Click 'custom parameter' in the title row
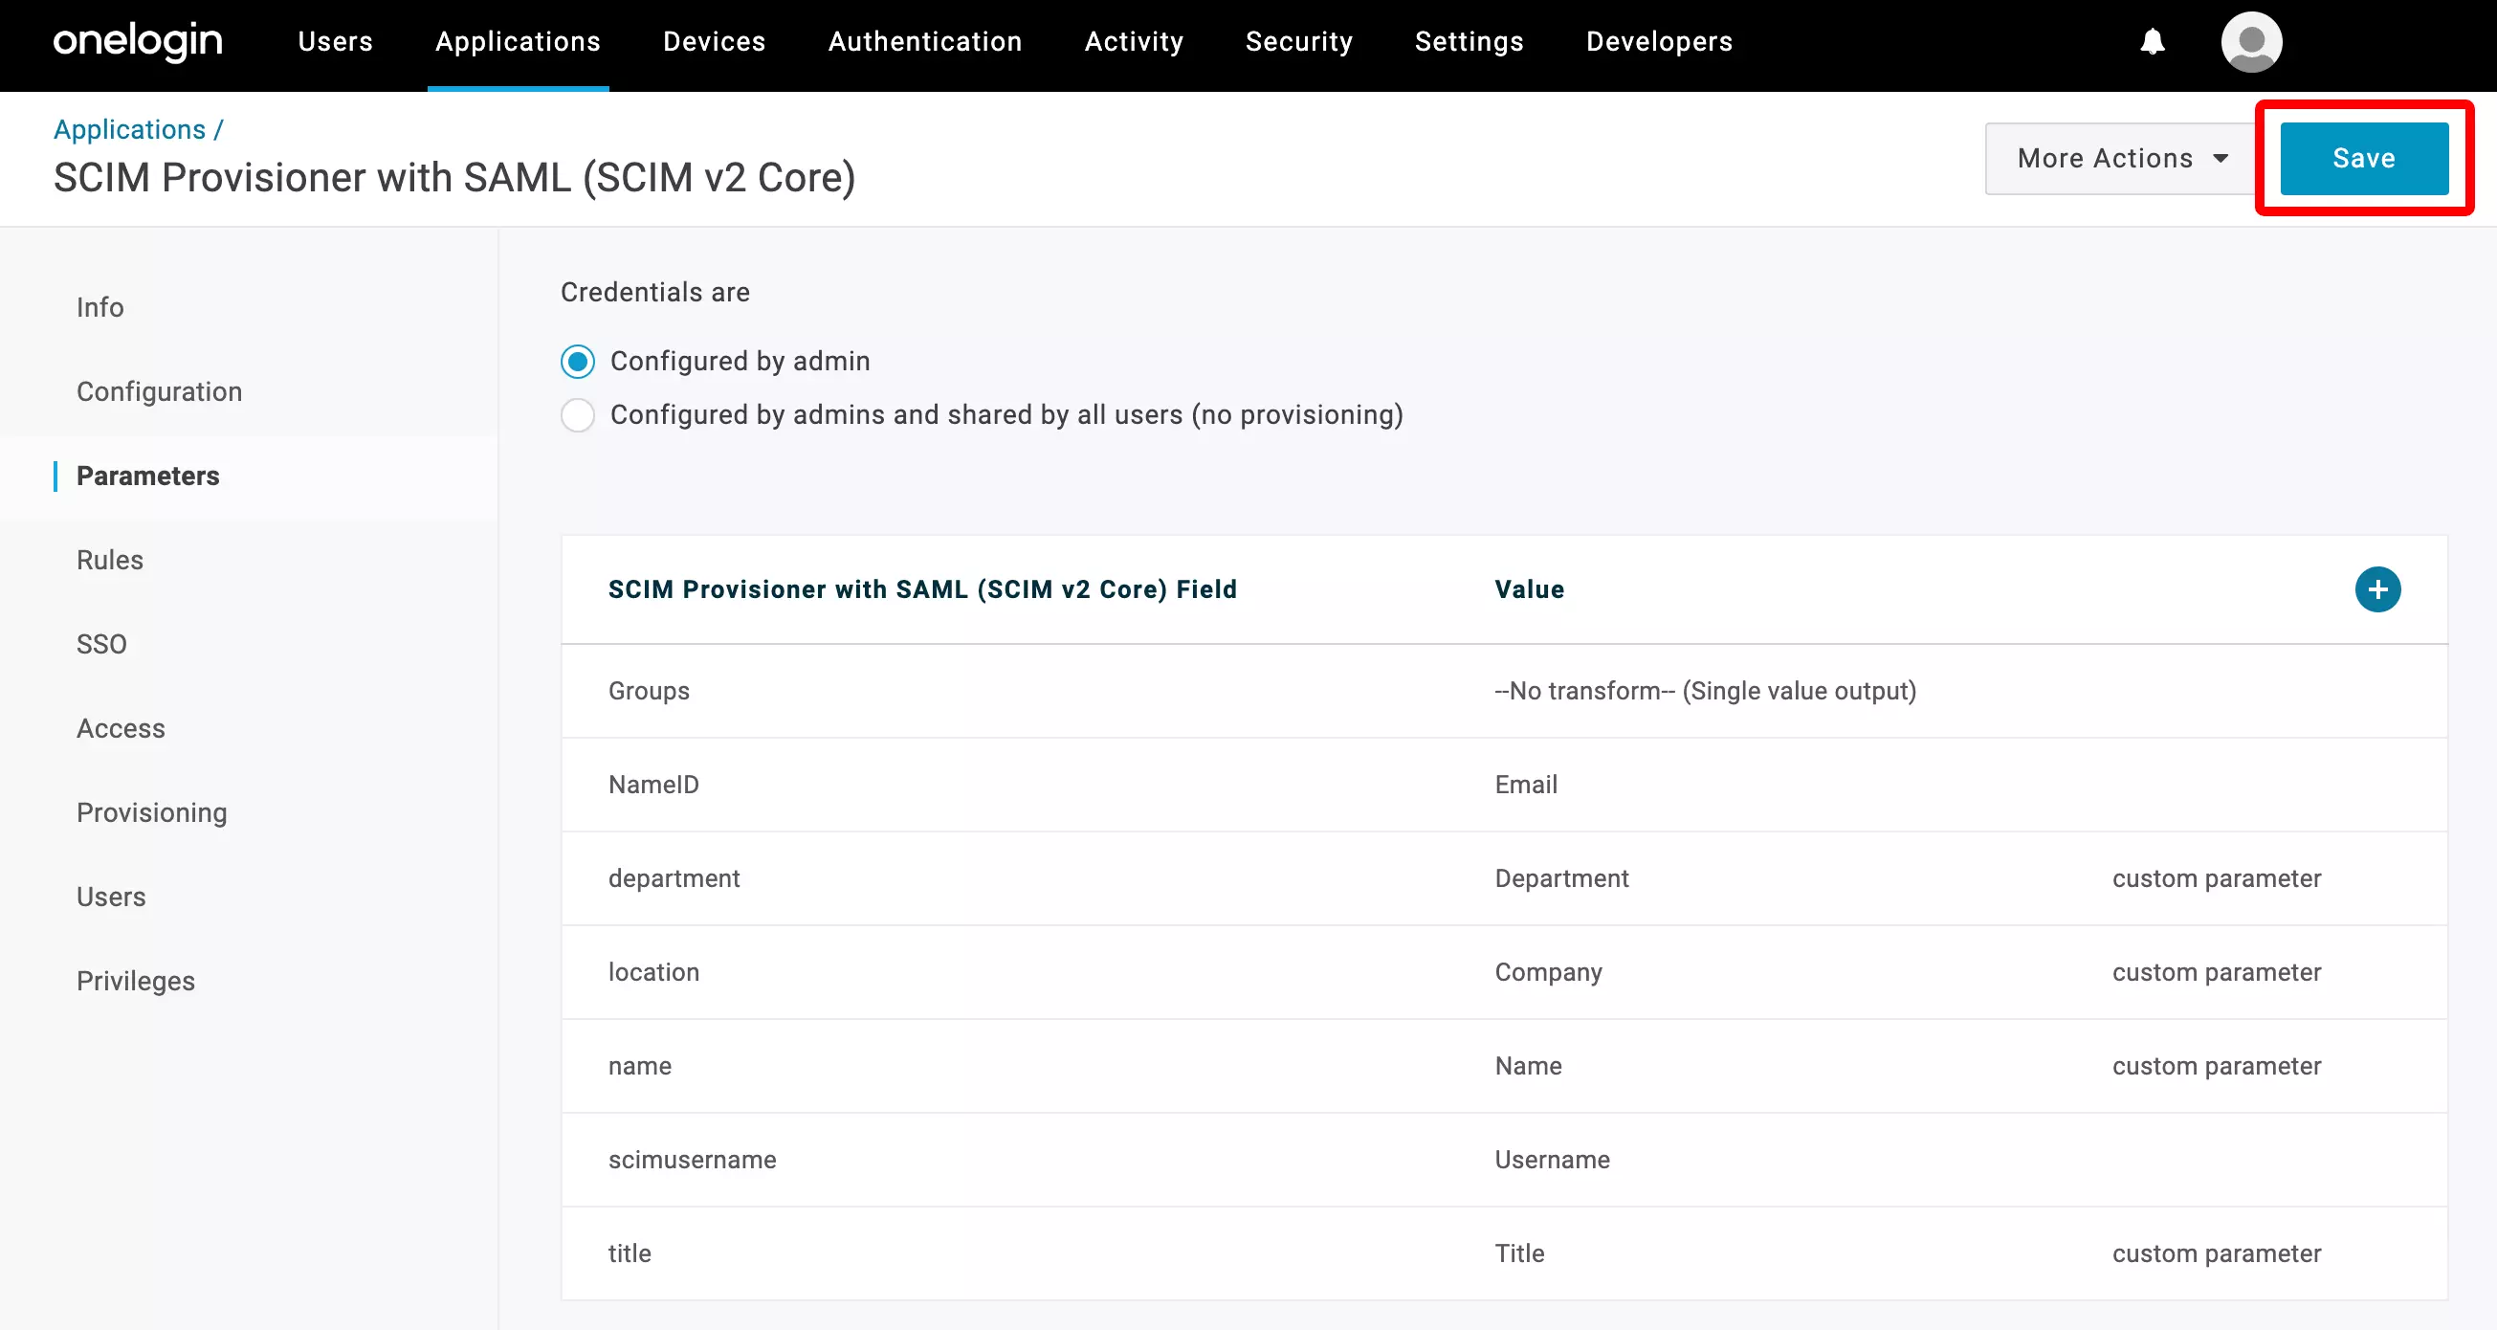Screen dimensions: 2497x1330 [x=2217, y=1254]
